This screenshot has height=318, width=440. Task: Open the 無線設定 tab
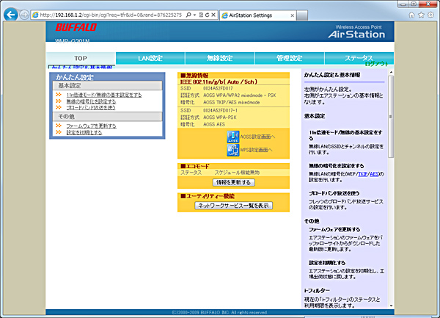pyautogui.click(x=220, y=58)
